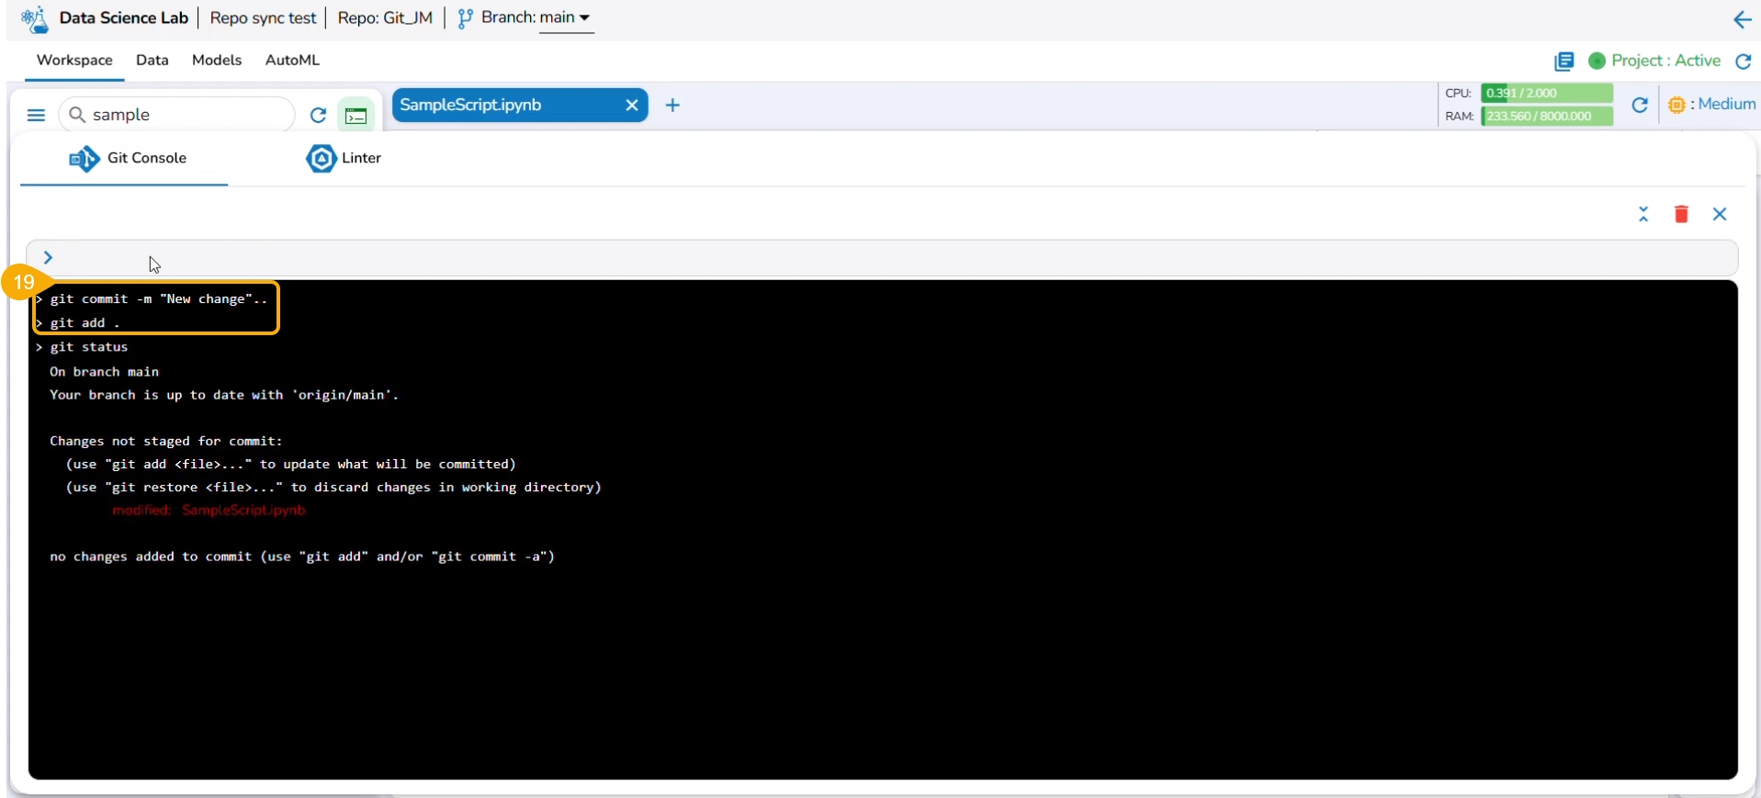
Task: Close the Git console panel
Action: [1720, 214]
